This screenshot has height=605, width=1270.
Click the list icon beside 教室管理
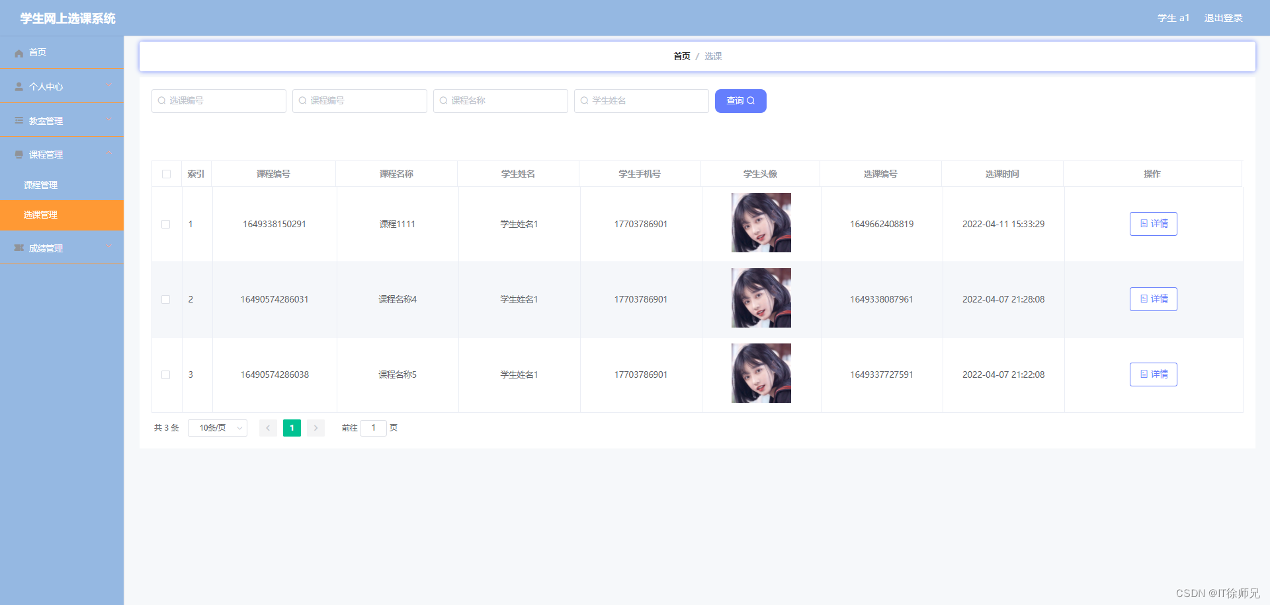click(19, 120)
